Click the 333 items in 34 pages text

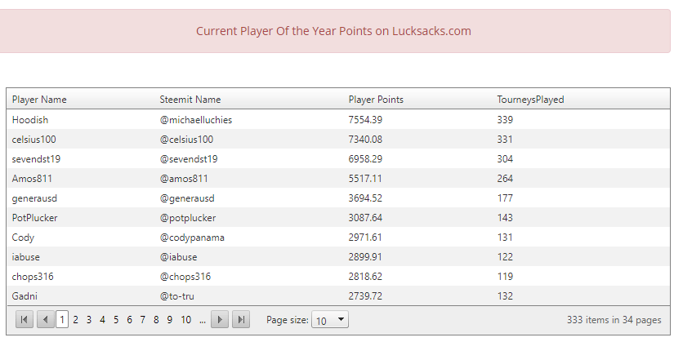pos(614,320)
